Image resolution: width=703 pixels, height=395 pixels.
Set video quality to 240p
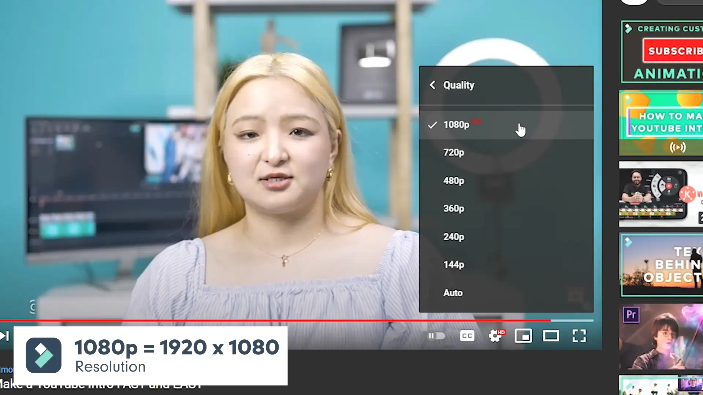pyautogui.click(x=454, y=237)
